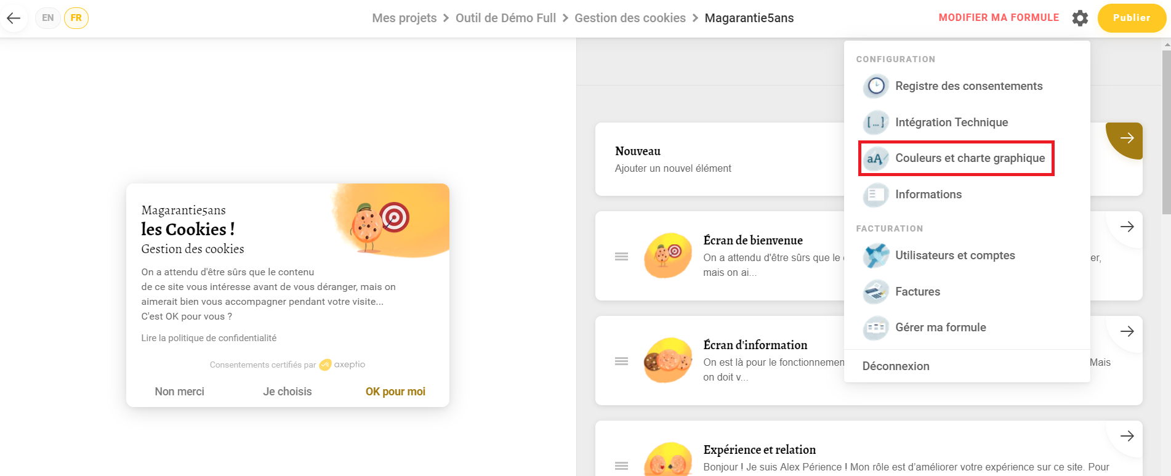1171x476 pixels.
Task: Click the aA icon for Couleurs et charte graphique
Action: pos(875,158)
